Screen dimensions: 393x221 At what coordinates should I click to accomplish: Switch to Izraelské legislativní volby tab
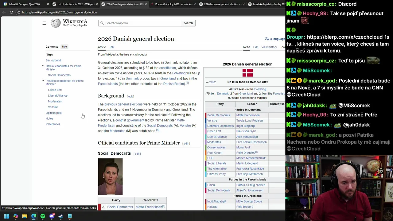tap(266, 4)
